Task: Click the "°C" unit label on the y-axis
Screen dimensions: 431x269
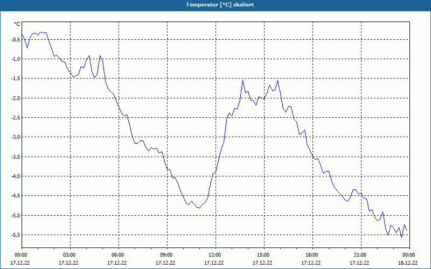Action: 17,24
